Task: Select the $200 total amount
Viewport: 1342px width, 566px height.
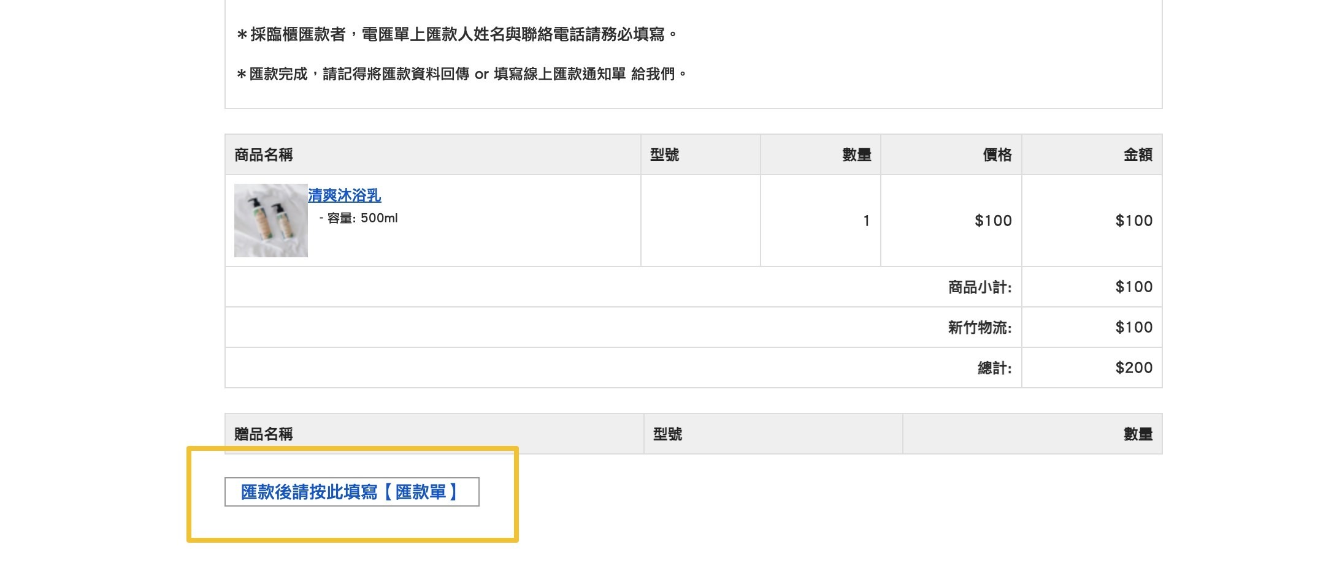Action: tap(1133, 368)
